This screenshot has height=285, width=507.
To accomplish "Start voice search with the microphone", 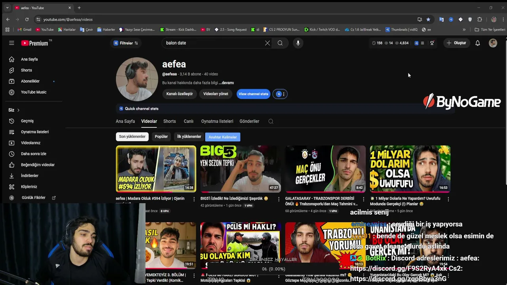I will click(x=298, y=43).
